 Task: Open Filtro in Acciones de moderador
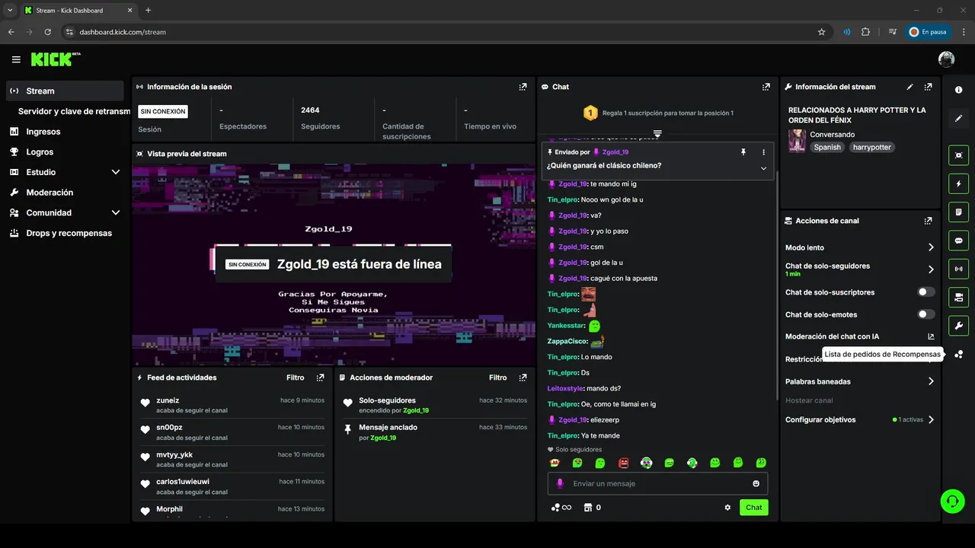pyautogui.click(x=497, y=378)
